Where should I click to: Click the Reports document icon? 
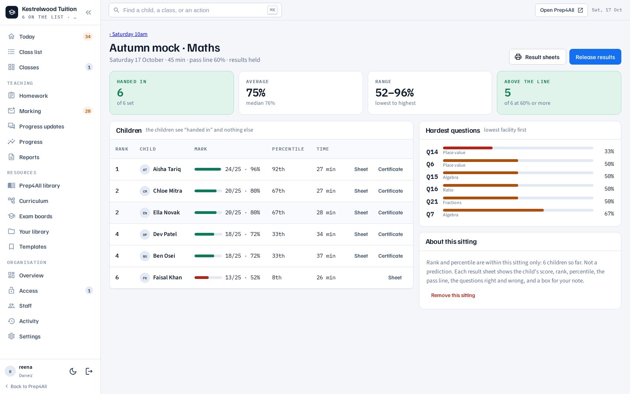point(11,157)
